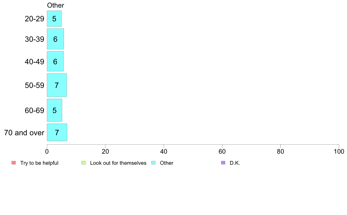Select the 20-29 bar showing 5
This screenshot has width=347, height=215.
click(x=54, y=19)
